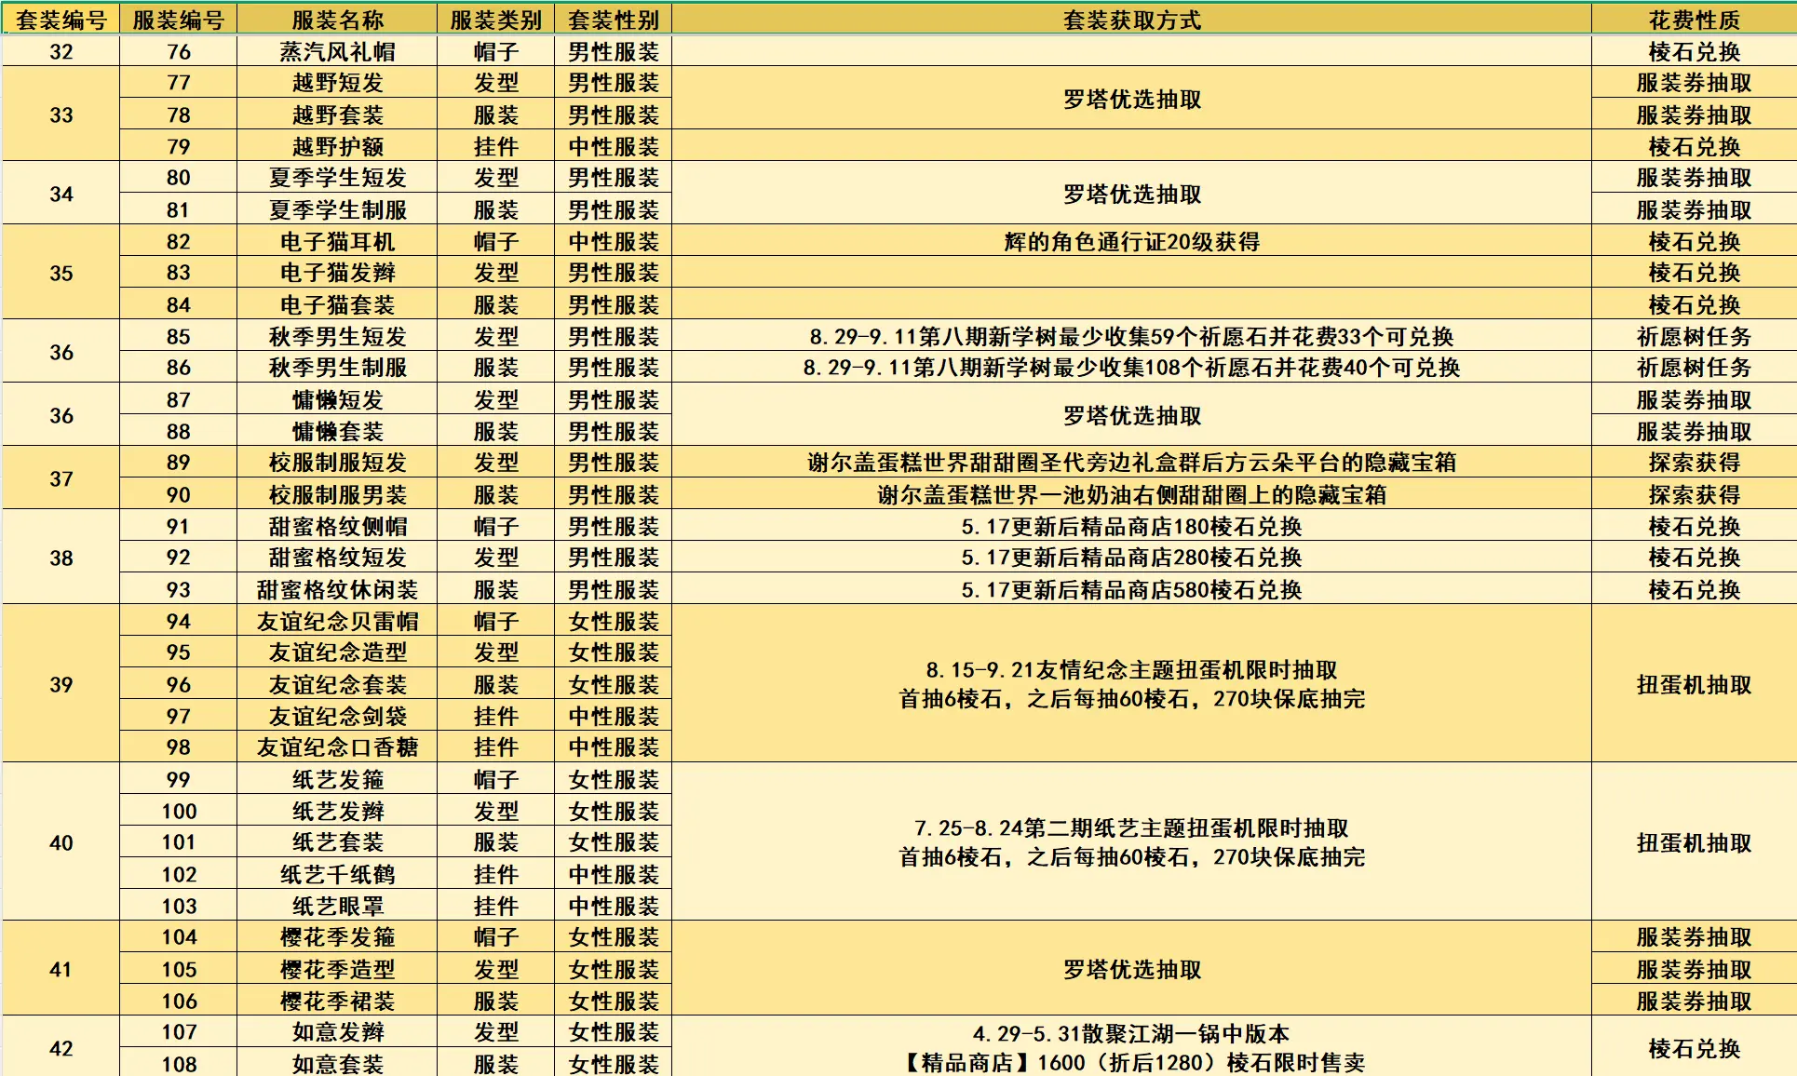1797x1076 pixels.
Task: Select the cell with set number 33
Action: point(61,115)
